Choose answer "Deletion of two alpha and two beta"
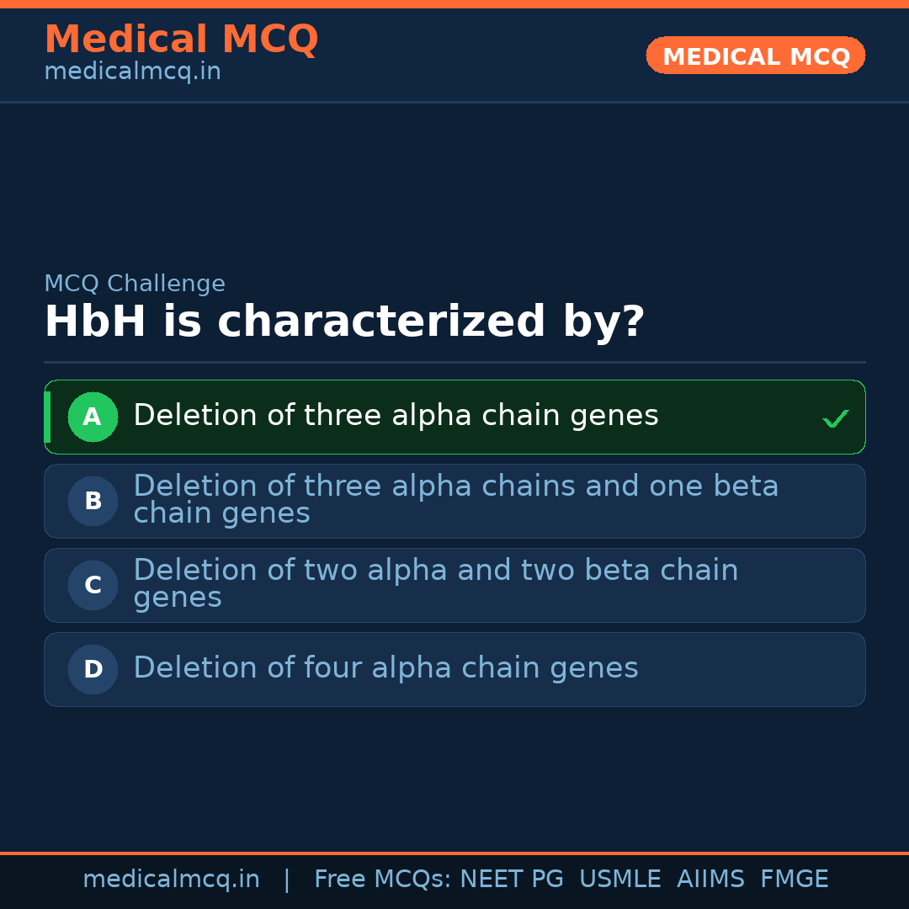909x909 pixels. click(x=435, y=584)
